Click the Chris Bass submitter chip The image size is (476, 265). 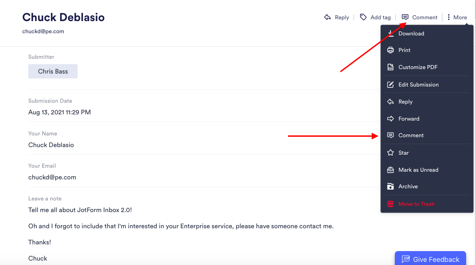tap(53, 71)
